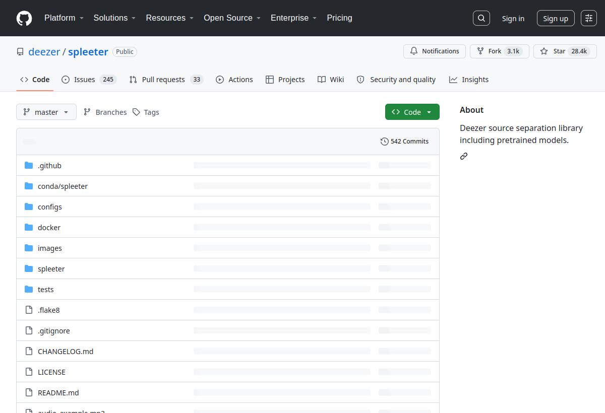
Task: Click the search magnifier icon button
Action: click(x=481, y=18)
